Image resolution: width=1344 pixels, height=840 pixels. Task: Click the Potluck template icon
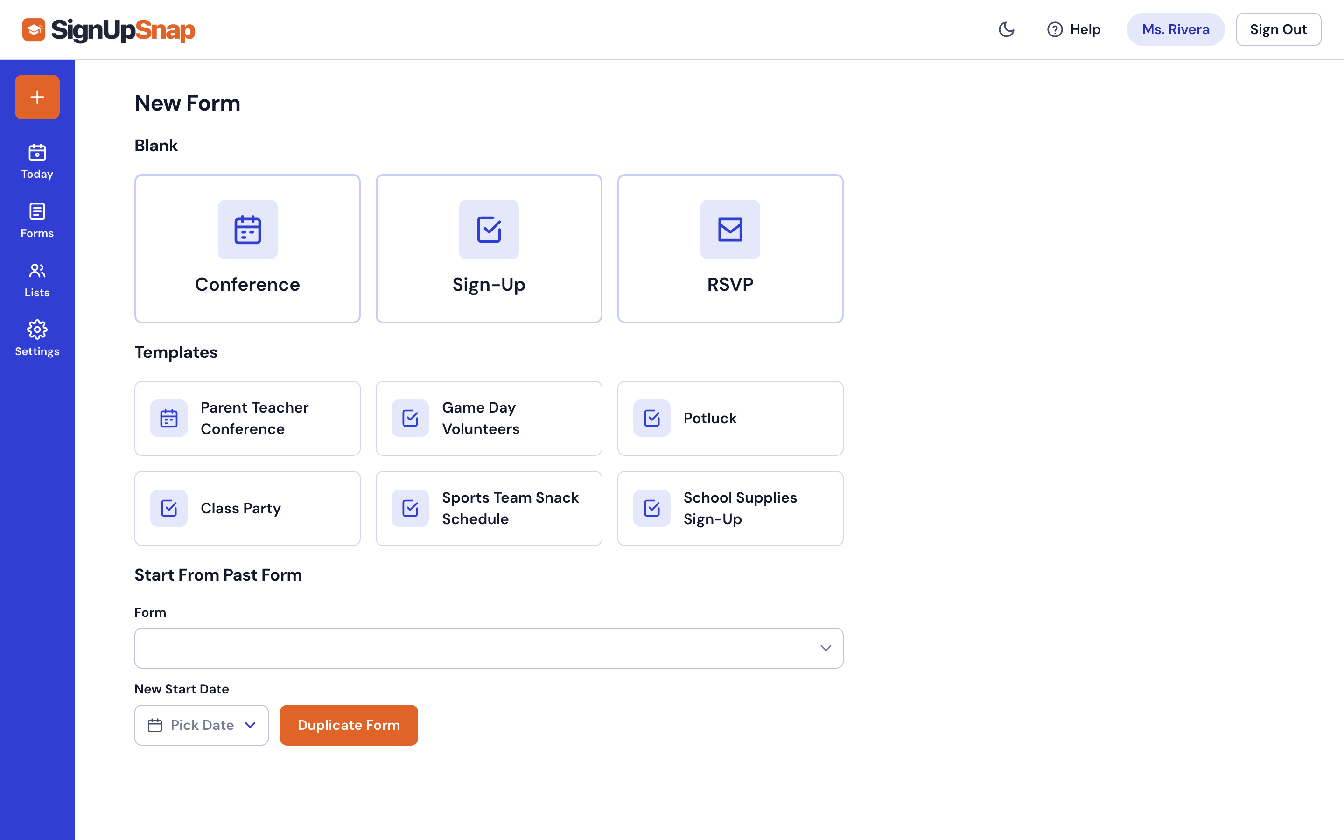pos(652,418)
